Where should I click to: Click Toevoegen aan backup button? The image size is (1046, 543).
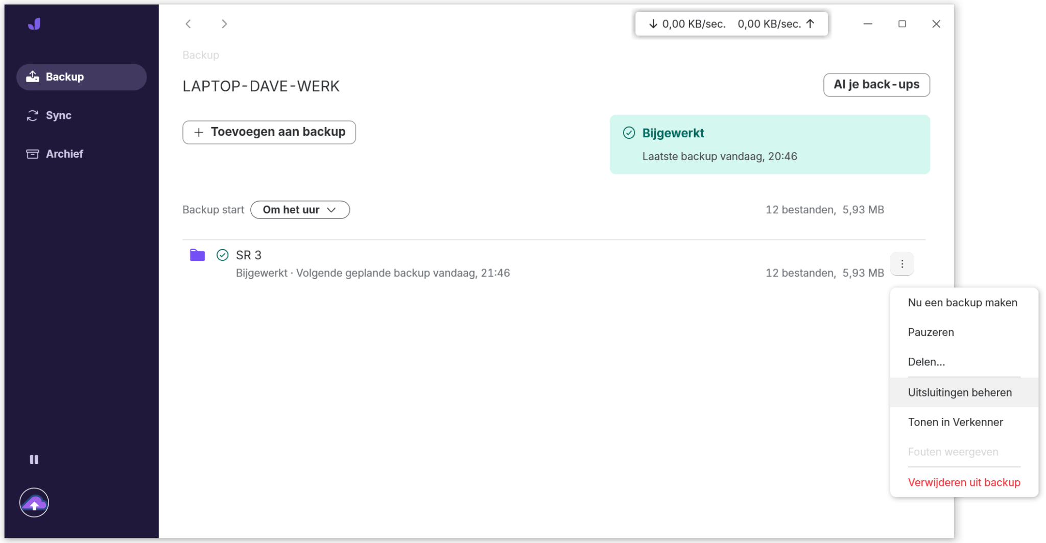pos(269,132)
